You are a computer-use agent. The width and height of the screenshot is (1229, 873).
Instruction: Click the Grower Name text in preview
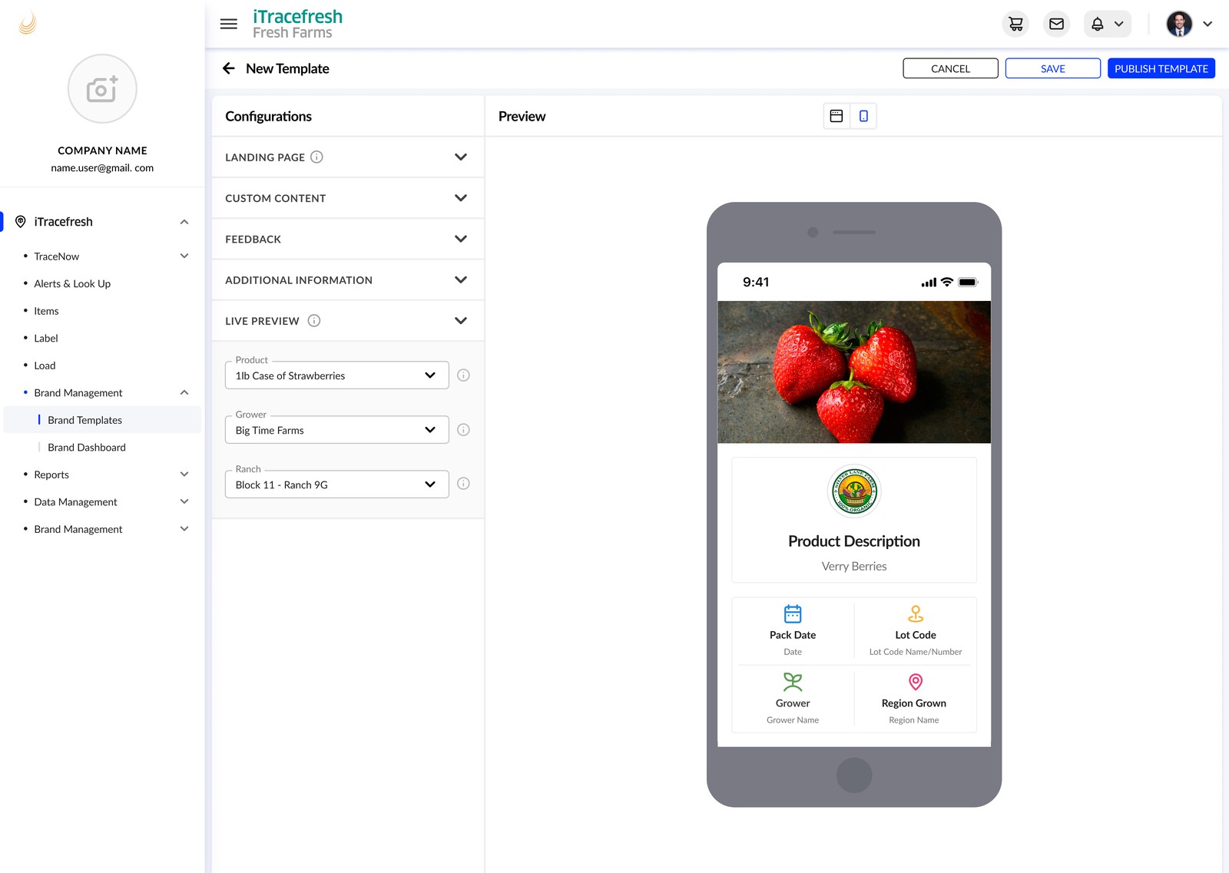coord(793,720)
